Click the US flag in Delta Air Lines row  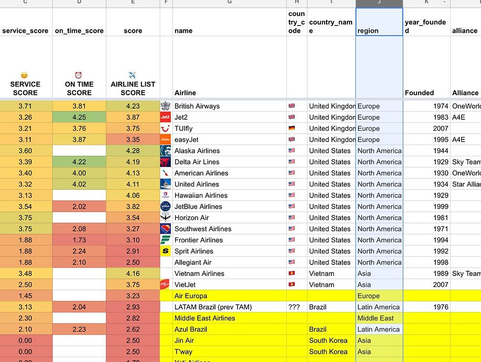[292, 162]
